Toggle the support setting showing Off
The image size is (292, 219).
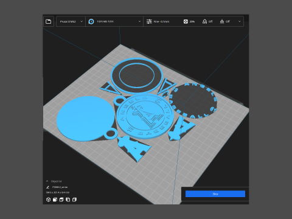[207, 21]
